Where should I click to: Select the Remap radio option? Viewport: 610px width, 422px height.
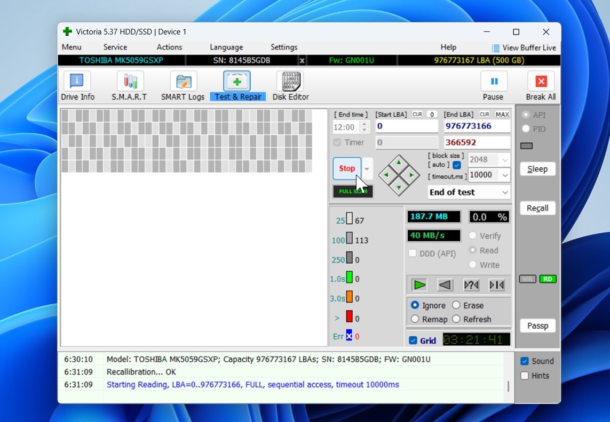(415, 319)
